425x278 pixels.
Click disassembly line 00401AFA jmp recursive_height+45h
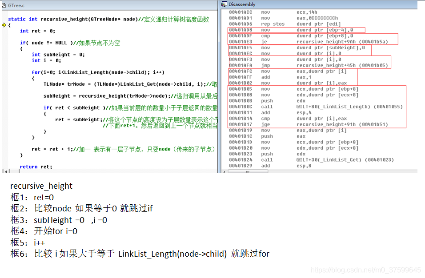click(x=309, y=65)
